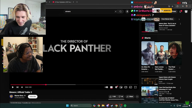Open options for 'An Alien 5% Smarter' short

point(153,67)
